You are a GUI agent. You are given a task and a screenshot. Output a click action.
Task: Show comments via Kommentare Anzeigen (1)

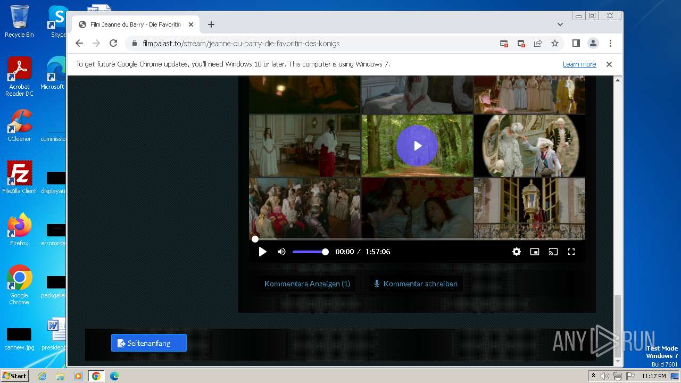point(307,284)
